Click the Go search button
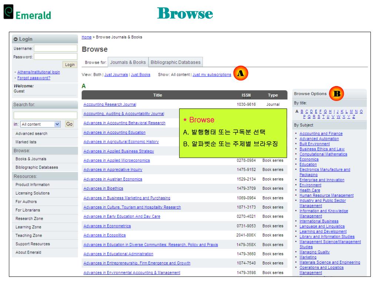The height and width of the screenshot is (284, 379). pos(69,124)
